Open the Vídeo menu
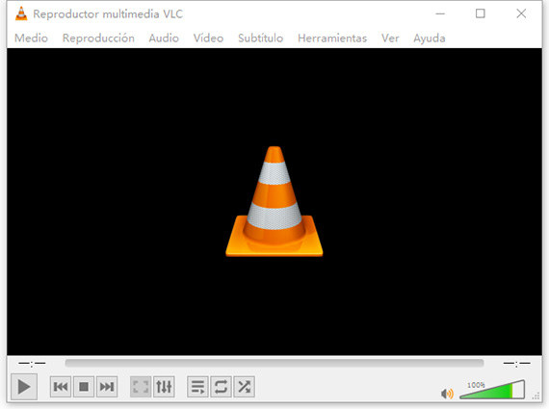The width and height of the screenshot is (549, 409). (208, 38)
